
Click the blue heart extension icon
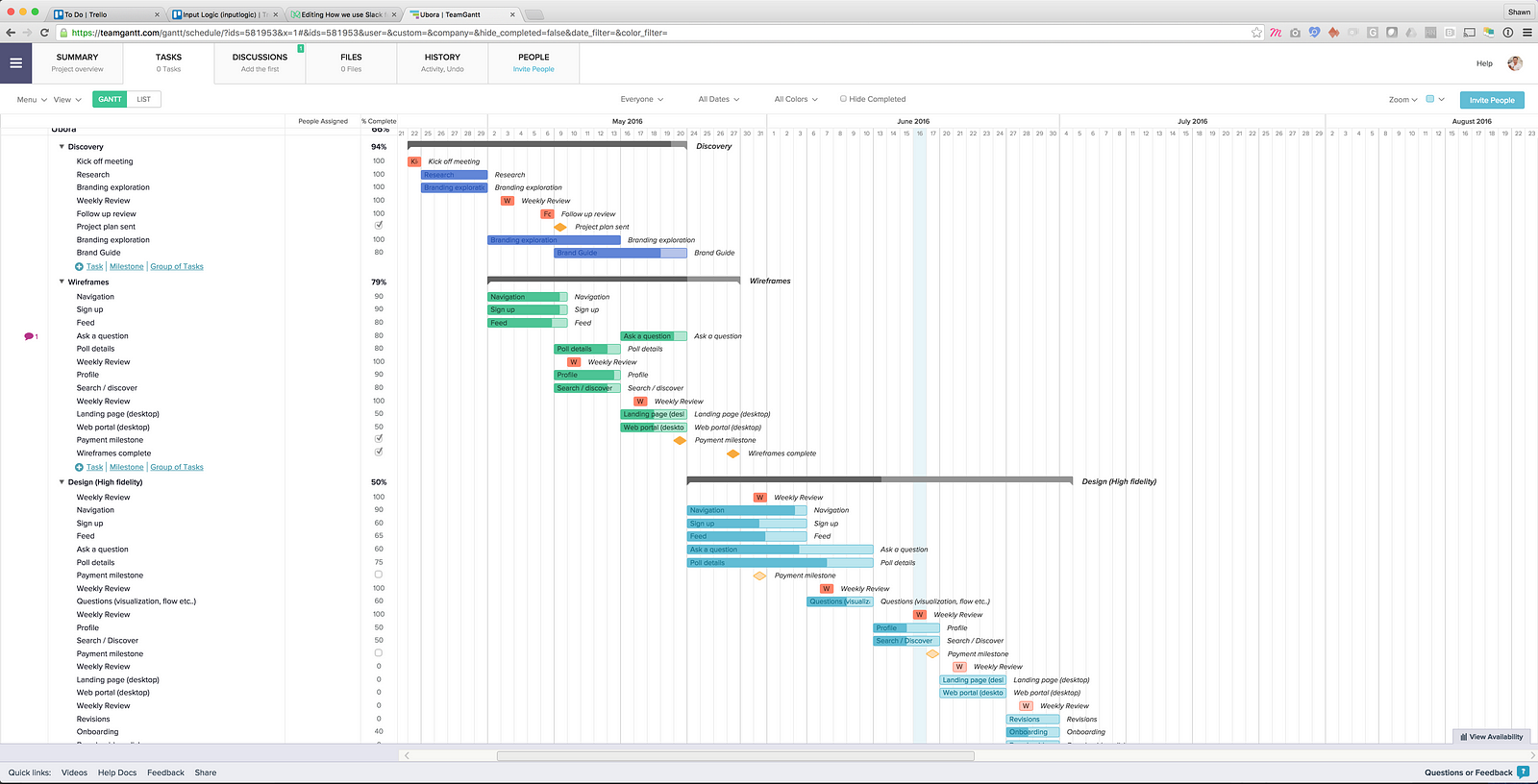[x=1314, y=33]
